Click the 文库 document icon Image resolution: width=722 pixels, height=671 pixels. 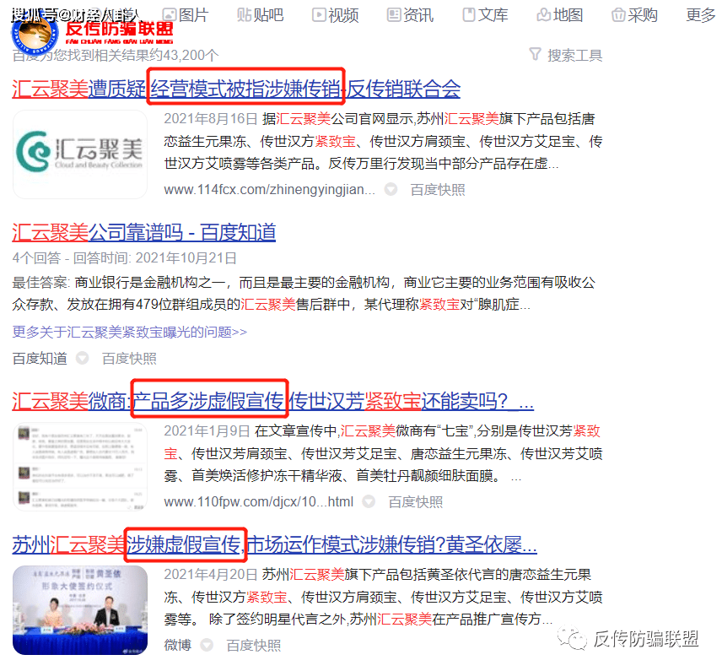pos(469,14)
